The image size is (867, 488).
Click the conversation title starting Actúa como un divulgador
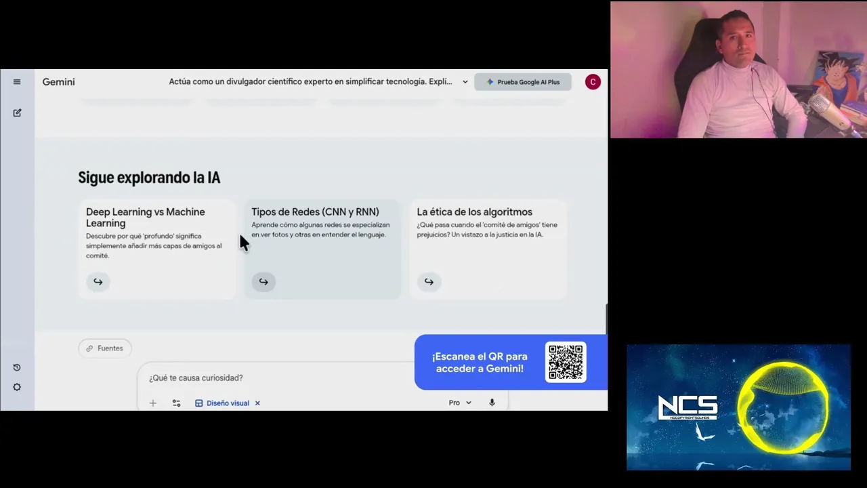click(310, 82)
